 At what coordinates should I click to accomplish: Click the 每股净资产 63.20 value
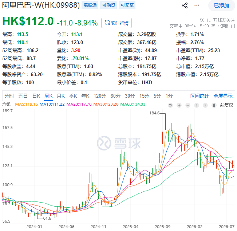click(37, 74)
